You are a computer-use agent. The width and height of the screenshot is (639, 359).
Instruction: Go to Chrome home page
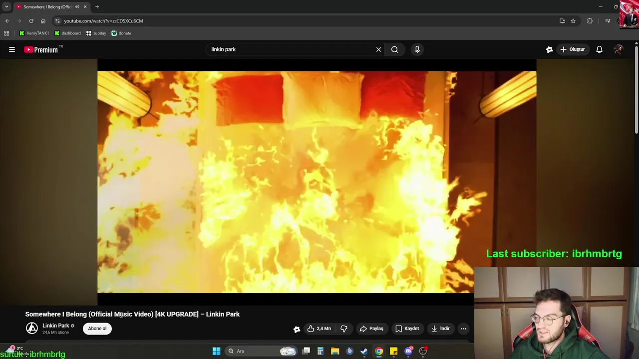tap(43, 21)
